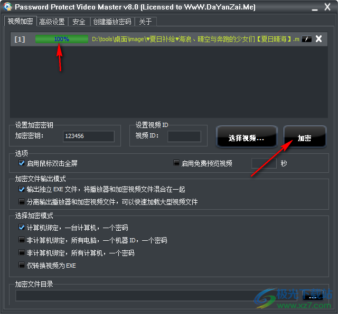Viewport: 338px width, 314px height.
Task: Click the 100% progress bar
Action: click(62, 39)
